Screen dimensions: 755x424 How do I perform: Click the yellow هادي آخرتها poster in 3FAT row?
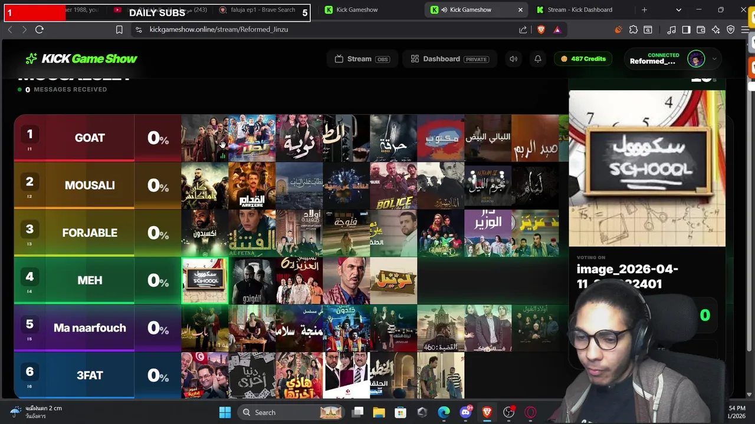pyautogui.click(x=299, y=375)
